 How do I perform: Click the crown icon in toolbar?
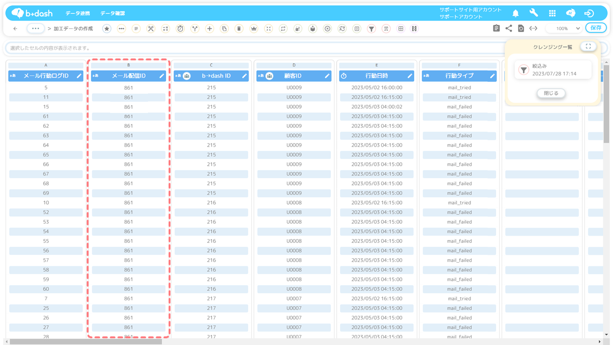coord(254,29)
